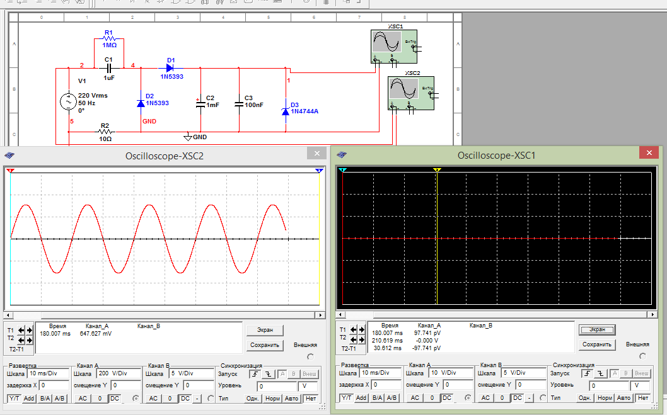This screenshot has width=667, height=415.
Task: Select Channel B radio button in XSC2
Action: click(x=210, y=398)
